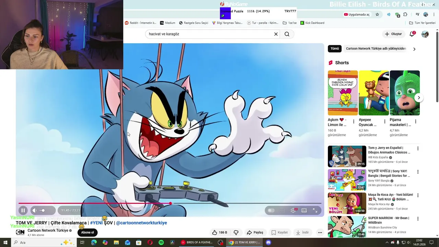Screen dimensions: 439x247
Task: Subscribe with the Abone ol button
Action: pyautogui.click(x=87, y=232)
